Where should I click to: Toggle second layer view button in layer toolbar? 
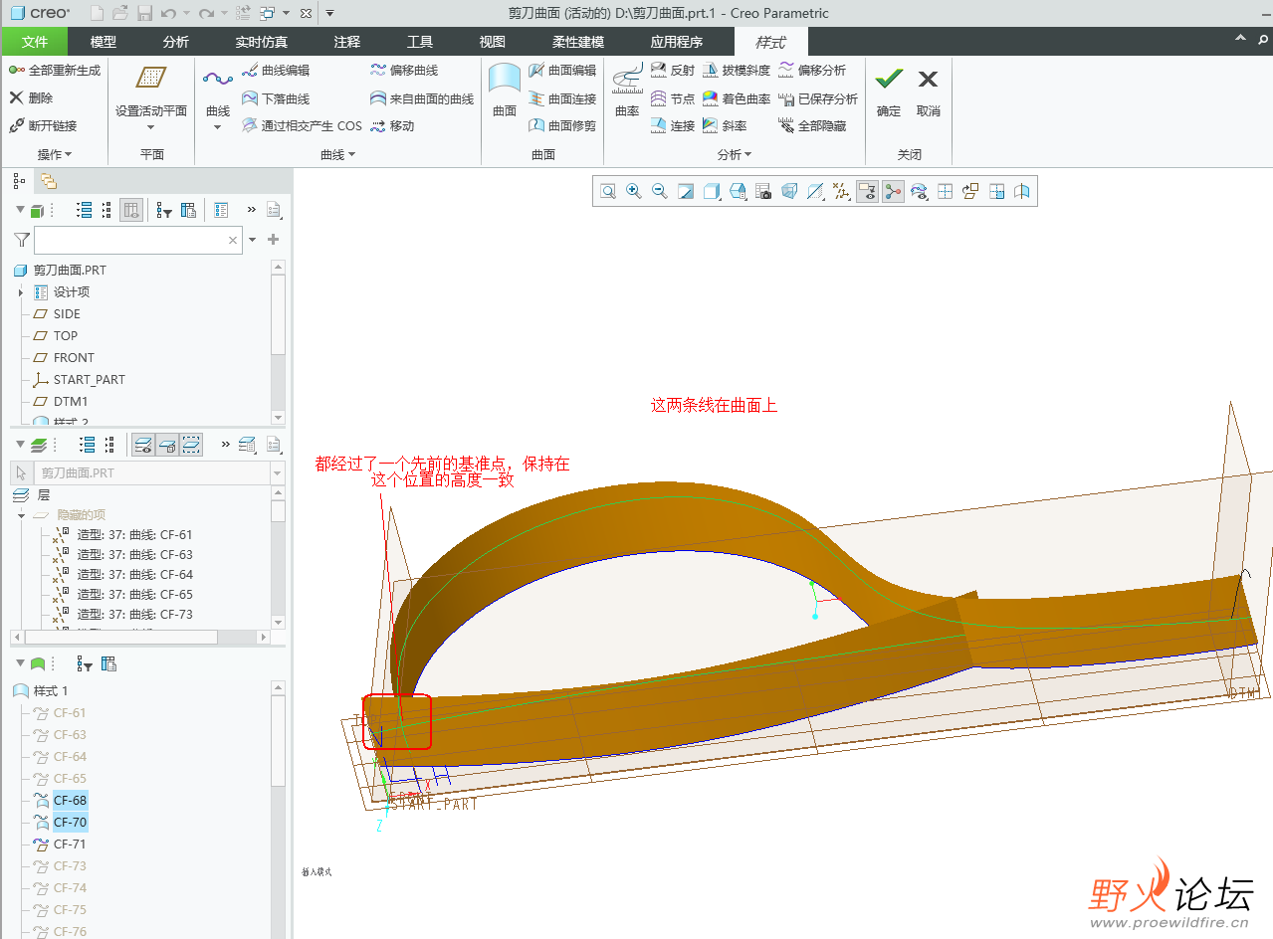coord(167,445)
